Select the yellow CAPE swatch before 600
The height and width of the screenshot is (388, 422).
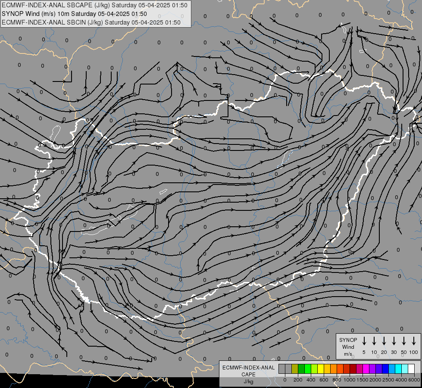(321, 369)
